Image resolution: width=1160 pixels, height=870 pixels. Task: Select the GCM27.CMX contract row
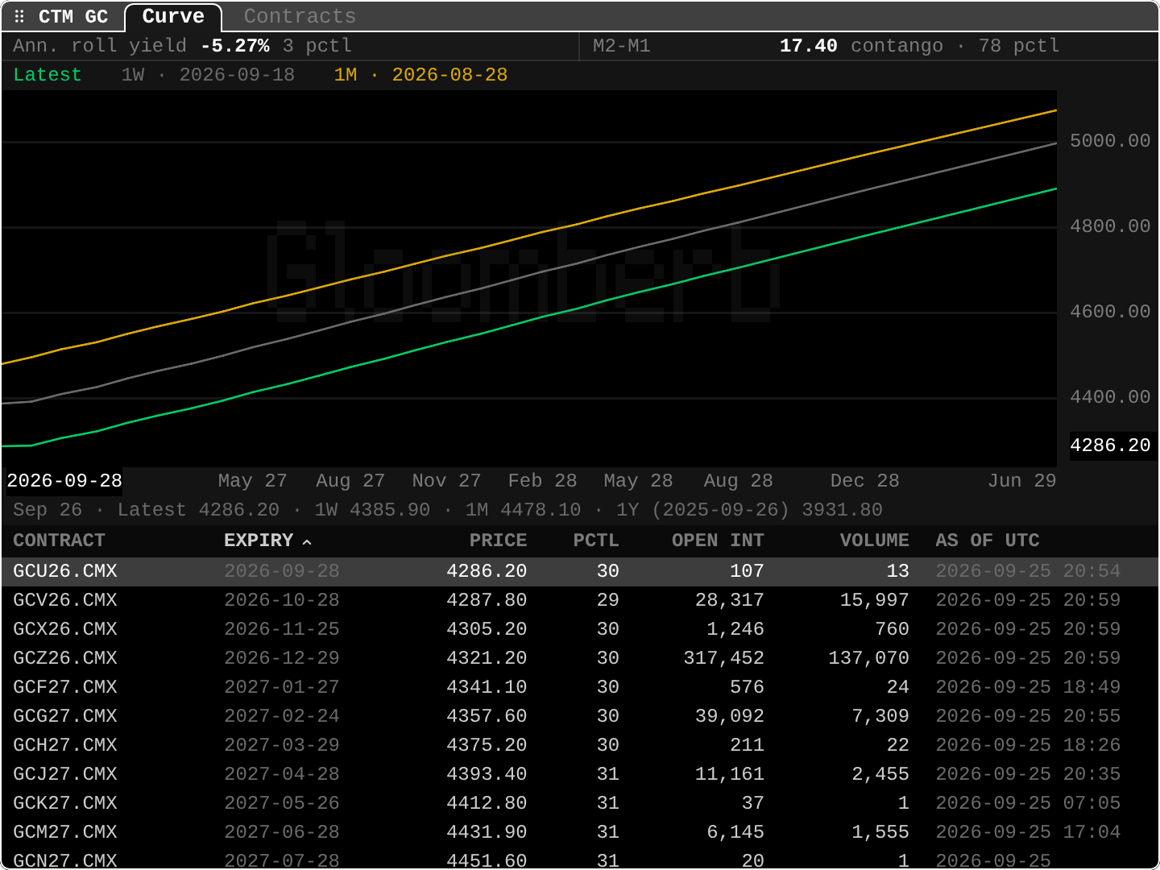click(580, 832)
